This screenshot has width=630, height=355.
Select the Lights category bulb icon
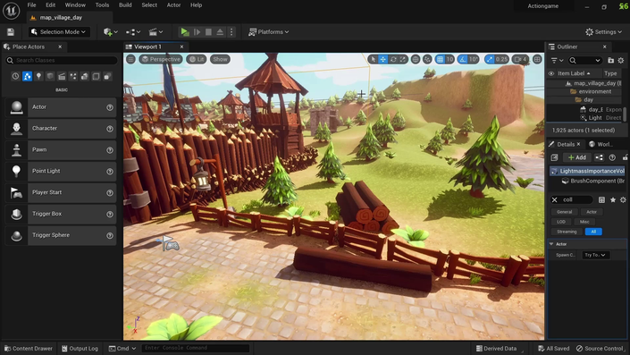(38, 76)
